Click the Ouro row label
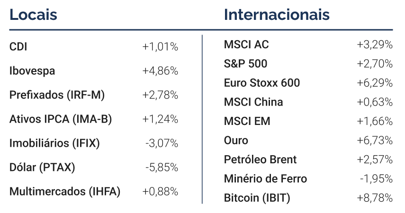 [x=236, y=141]
